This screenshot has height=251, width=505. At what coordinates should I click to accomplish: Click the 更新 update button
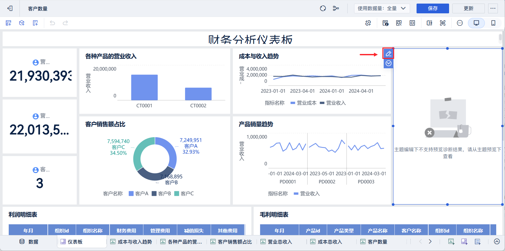[x=468, y=8]
